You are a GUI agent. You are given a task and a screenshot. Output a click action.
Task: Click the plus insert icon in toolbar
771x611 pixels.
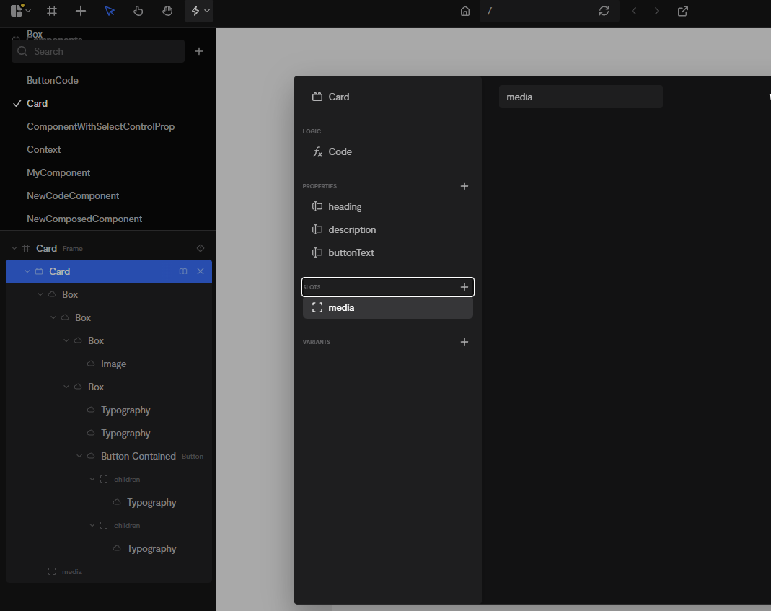coord(81,12)
